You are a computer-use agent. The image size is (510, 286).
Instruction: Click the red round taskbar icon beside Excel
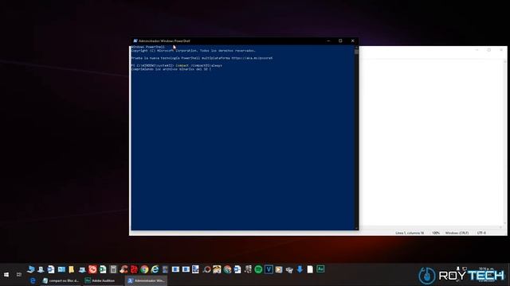(x=92, y=269)
